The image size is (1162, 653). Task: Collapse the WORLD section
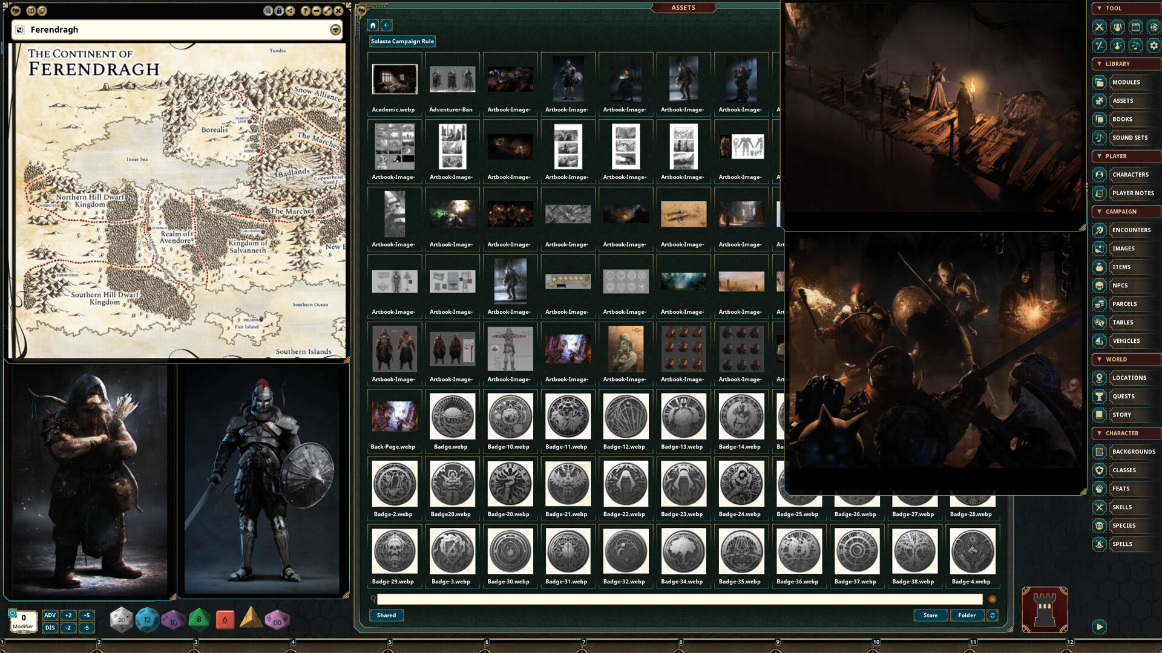tap(1100, 359)
